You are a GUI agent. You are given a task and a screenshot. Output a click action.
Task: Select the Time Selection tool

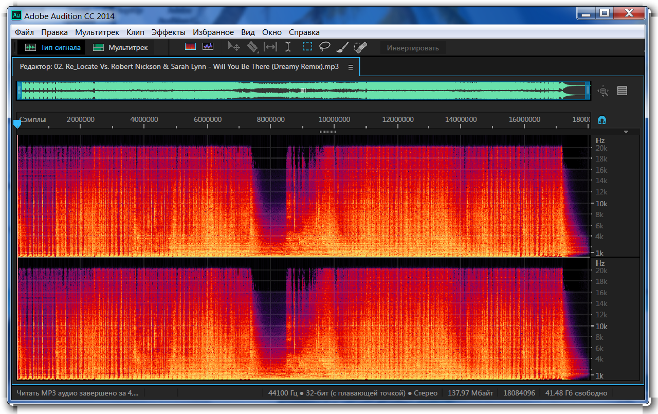coord(288,47)
